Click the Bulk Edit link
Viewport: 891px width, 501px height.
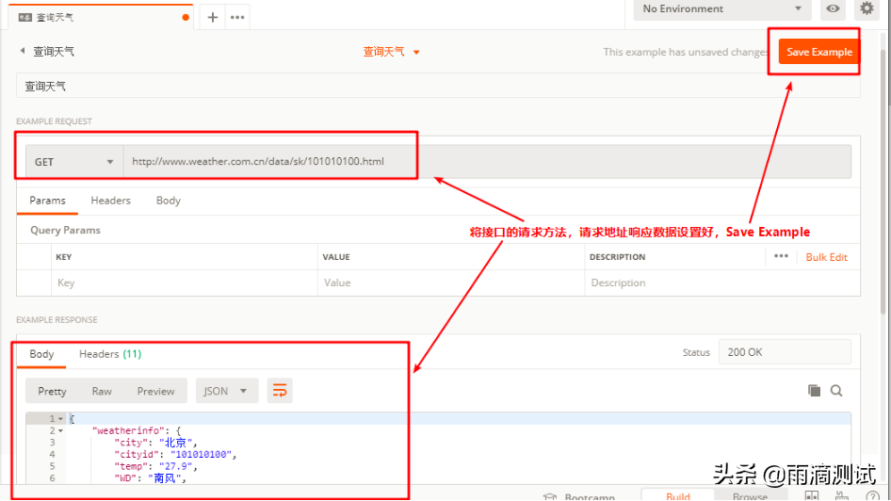point(826,257)
